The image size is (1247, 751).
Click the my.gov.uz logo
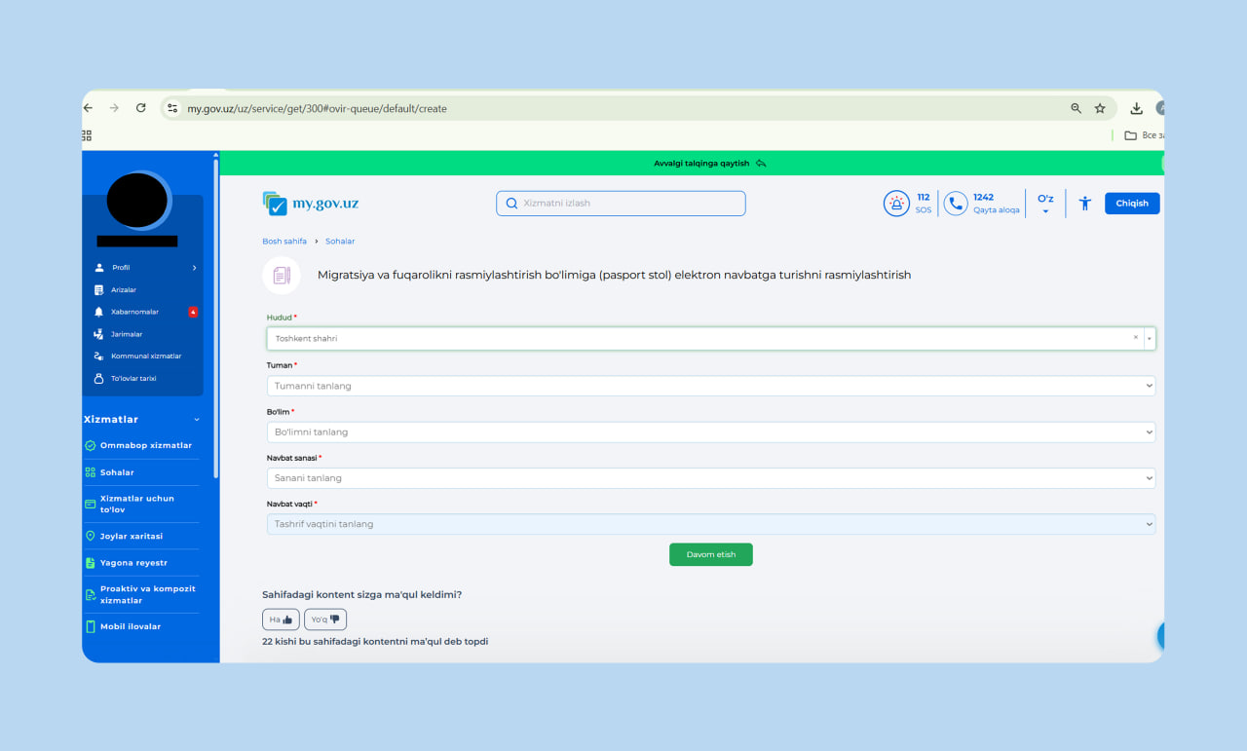click(311, 204)
